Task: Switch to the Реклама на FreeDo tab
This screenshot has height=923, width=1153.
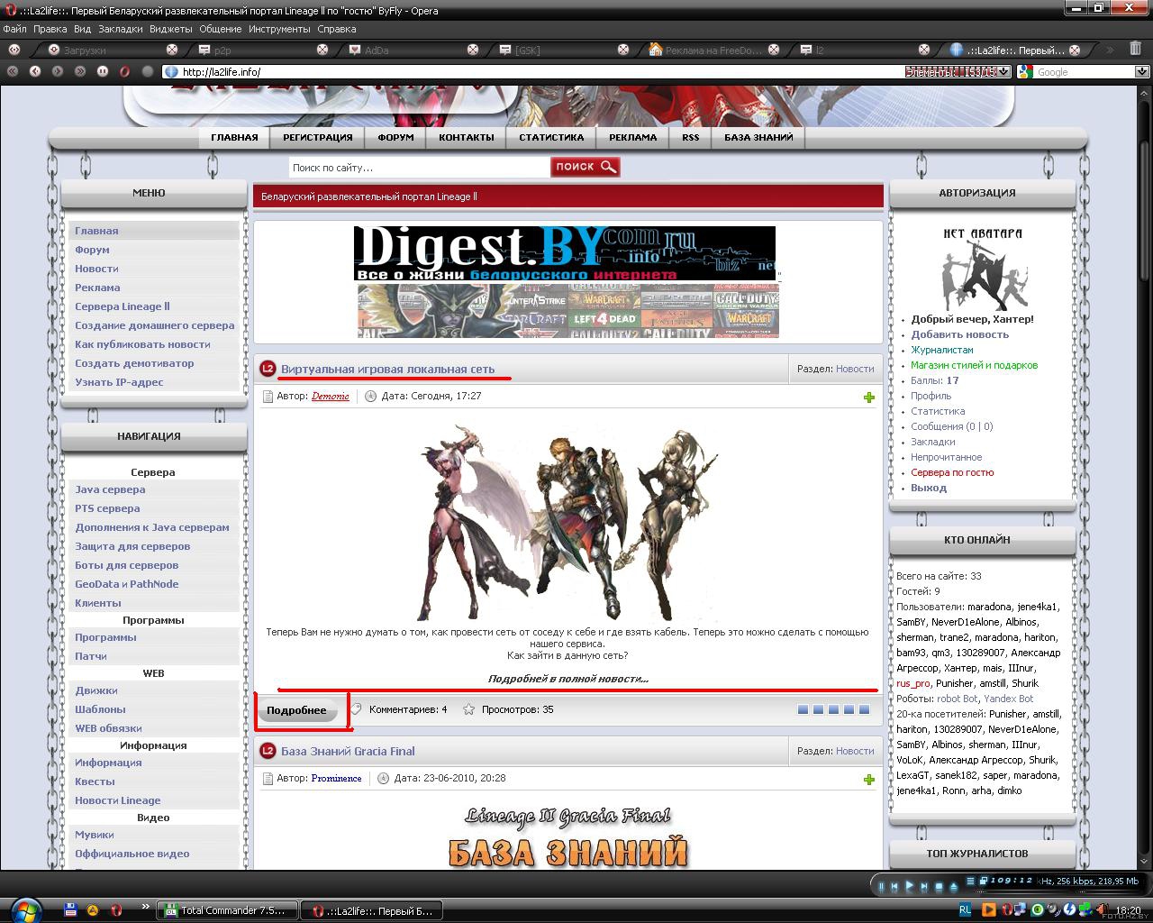Action: 708,50
